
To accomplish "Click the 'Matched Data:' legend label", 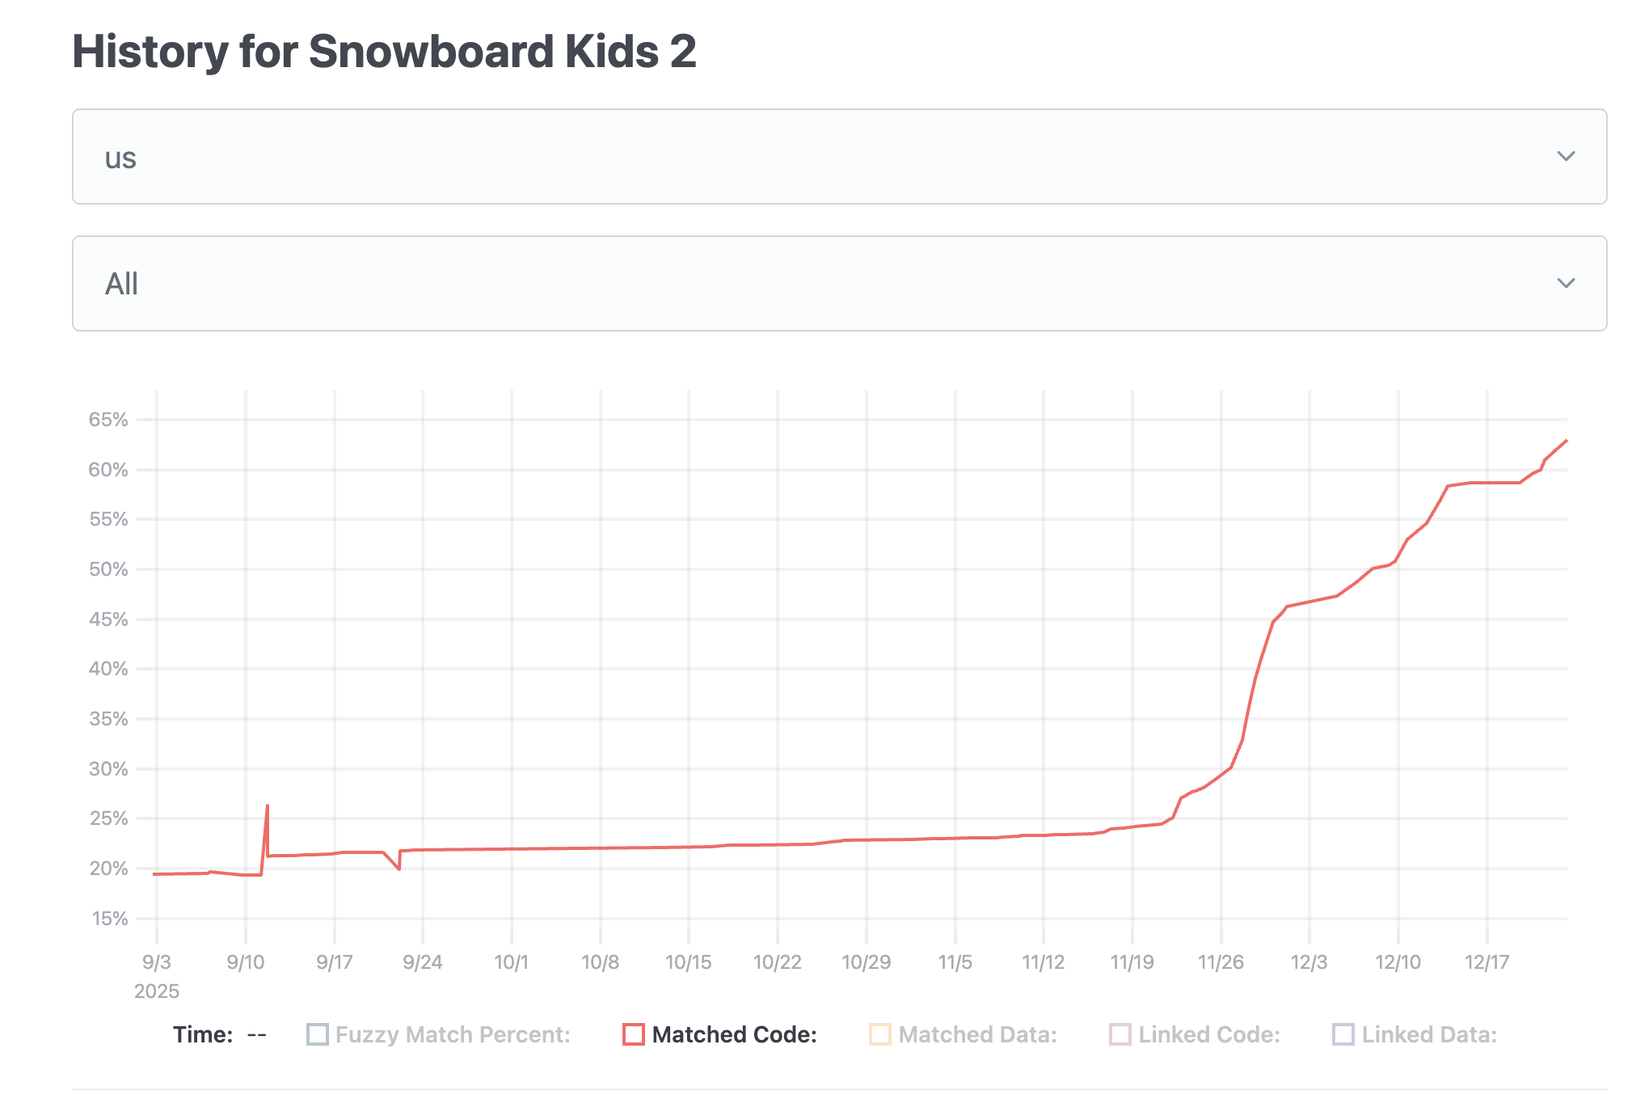I will [x=977, y=1034].
